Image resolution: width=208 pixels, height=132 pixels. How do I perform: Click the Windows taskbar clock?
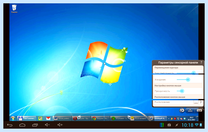coord(191,119)
